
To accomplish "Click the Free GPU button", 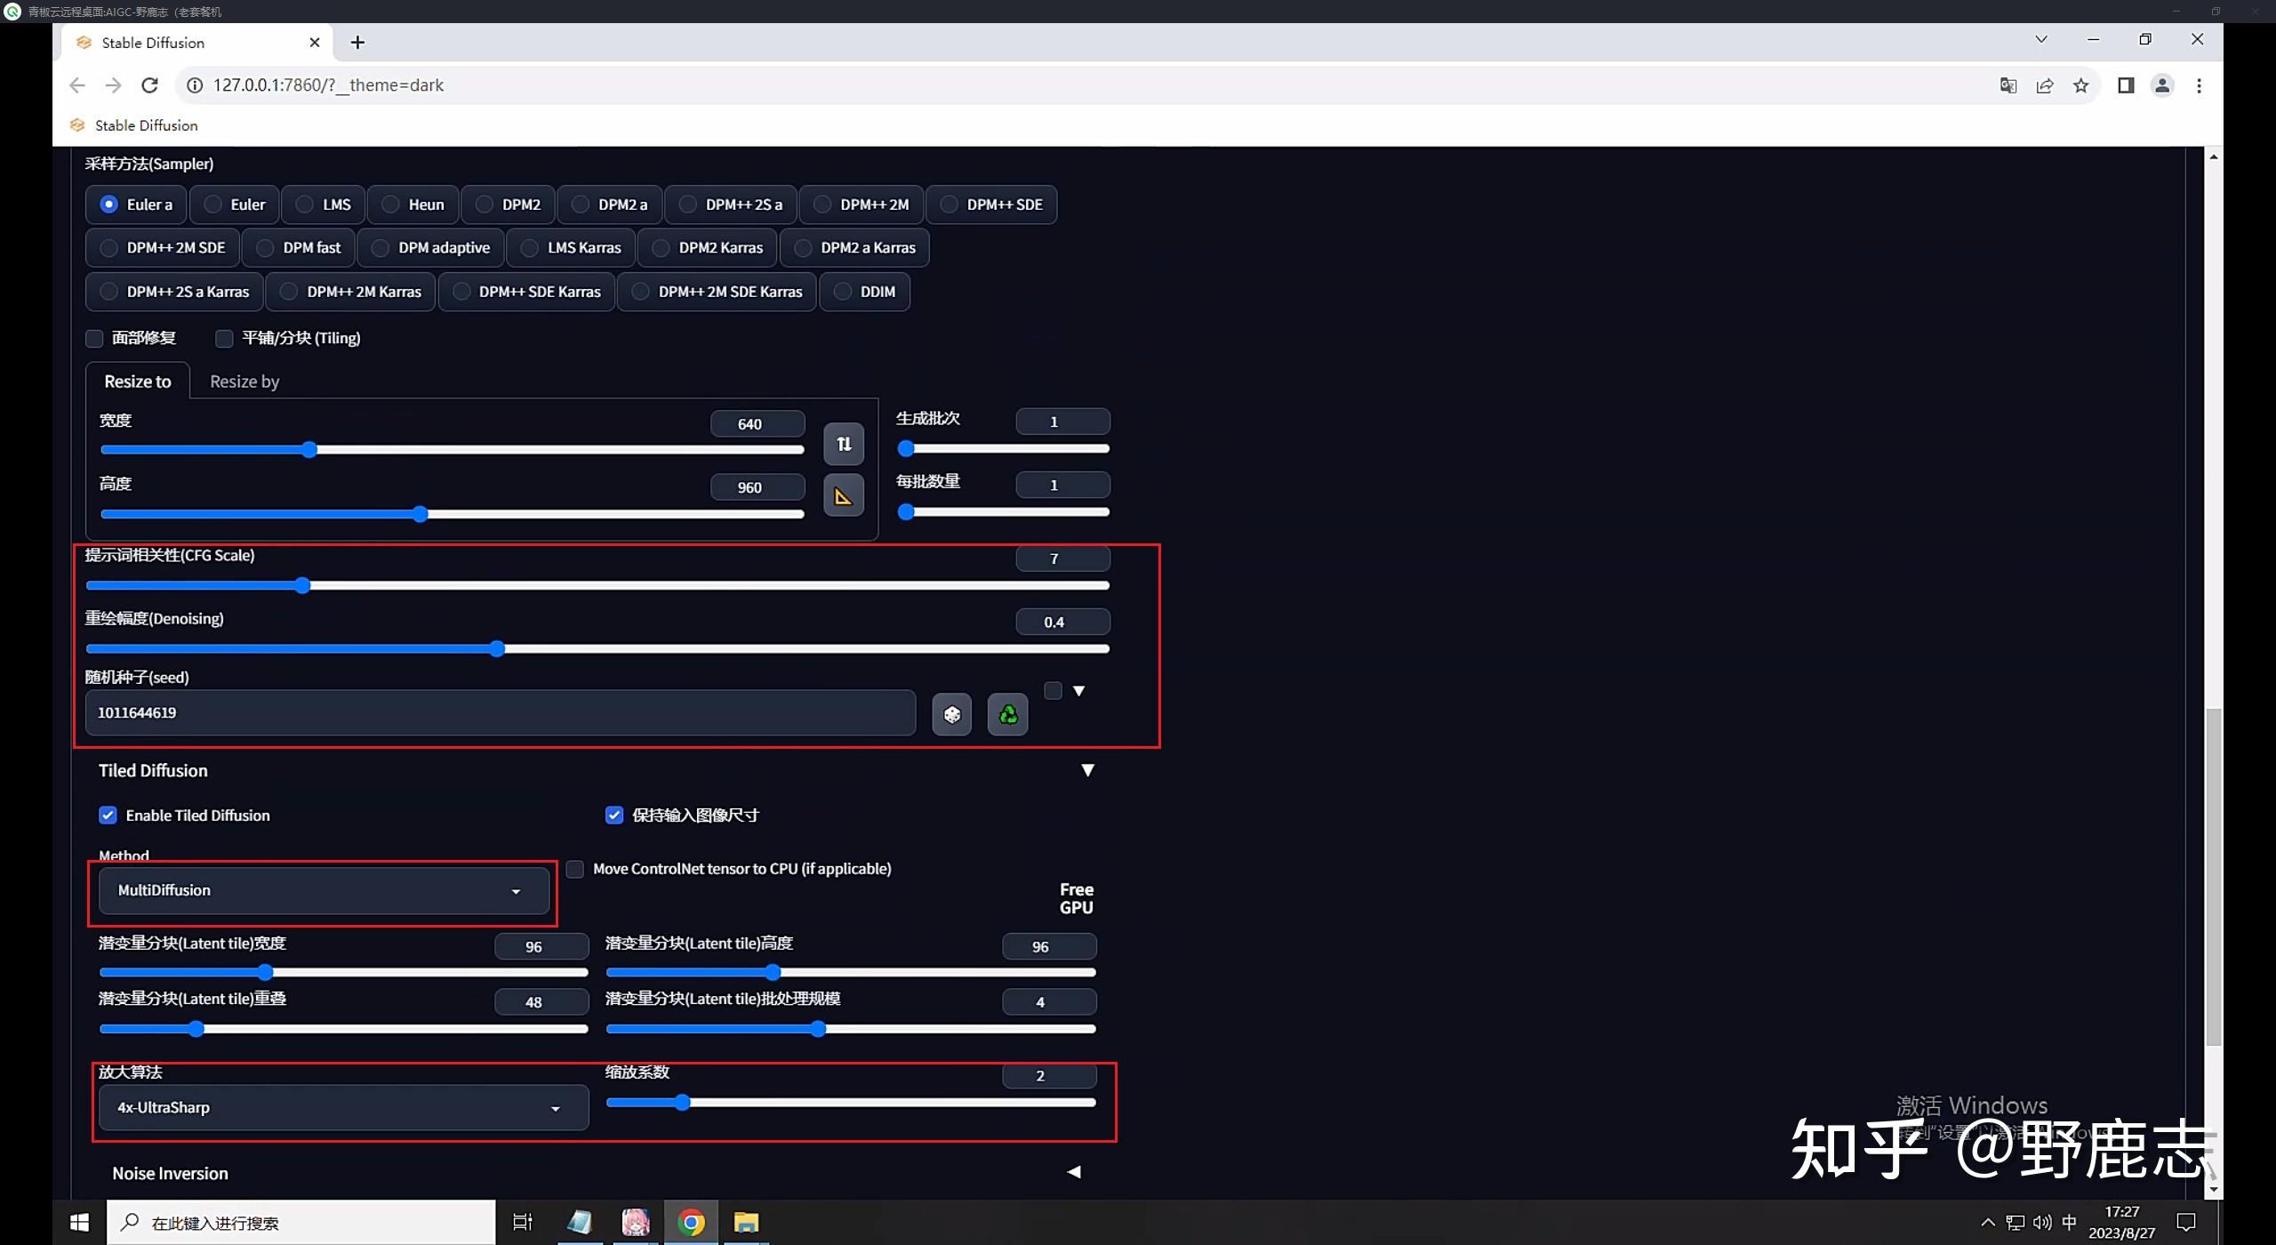I will (1076, 898).
